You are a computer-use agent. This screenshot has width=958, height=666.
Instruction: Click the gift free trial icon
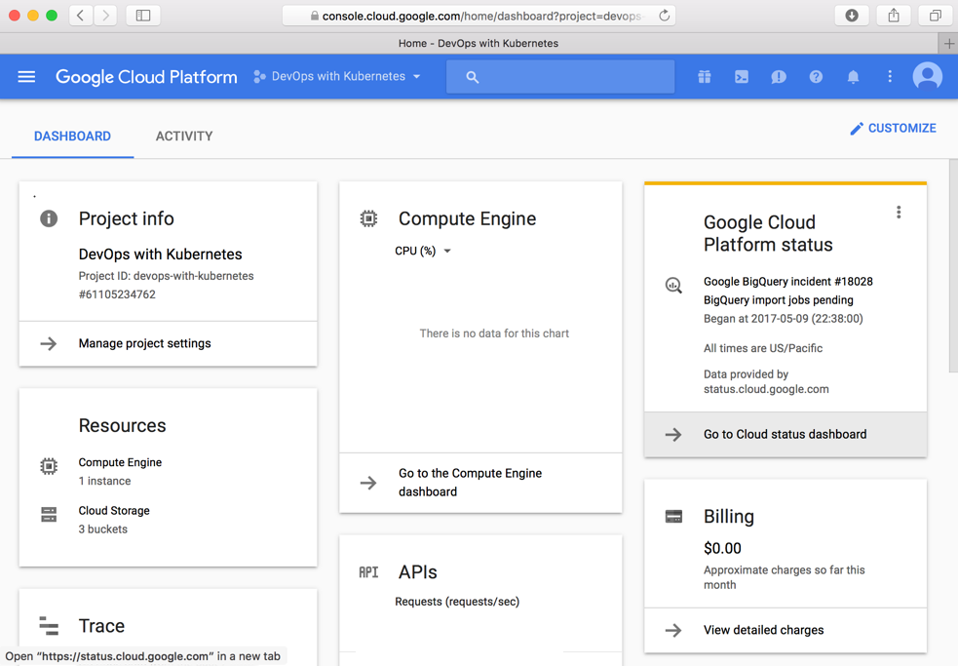705,76
